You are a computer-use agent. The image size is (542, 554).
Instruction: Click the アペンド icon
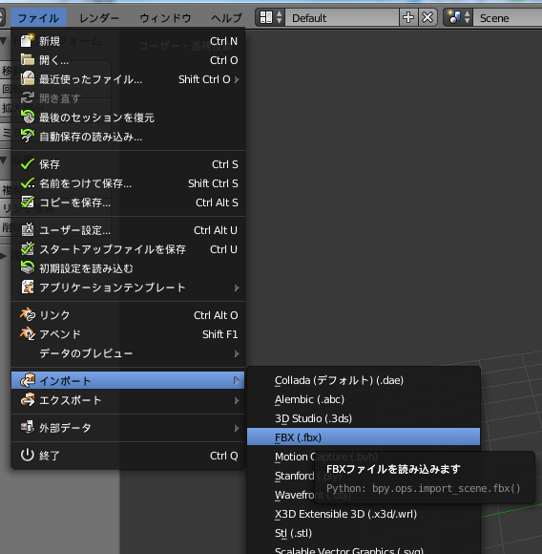pyautogui.click(x=27, y=334)
